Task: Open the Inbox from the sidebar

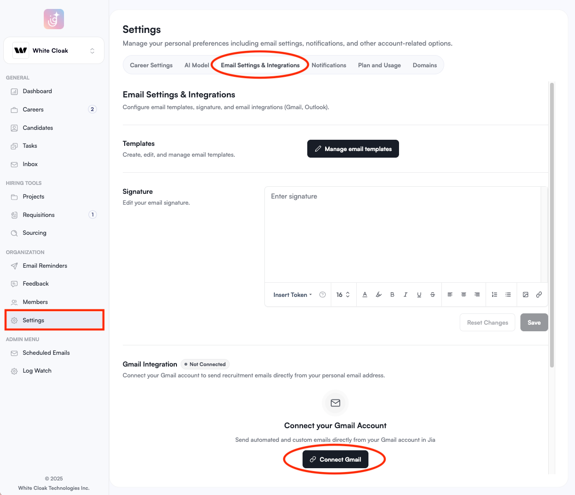Action: (31, 164)
